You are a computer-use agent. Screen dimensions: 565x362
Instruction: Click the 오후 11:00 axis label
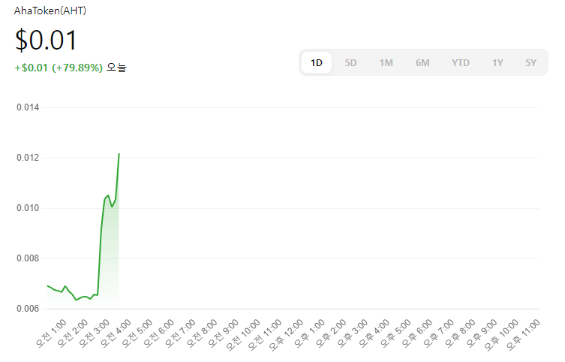tap(523, 335)
